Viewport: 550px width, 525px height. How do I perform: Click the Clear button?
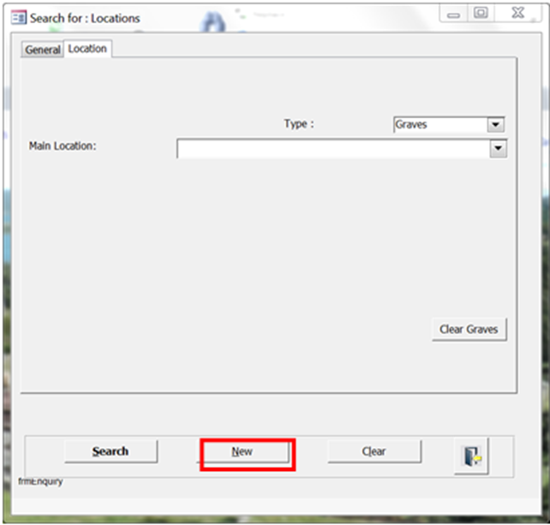[x=374, y=451]
